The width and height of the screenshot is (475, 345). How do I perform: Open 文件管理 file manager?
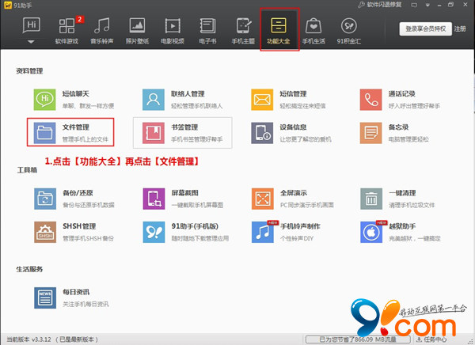(x=70, y=133)
